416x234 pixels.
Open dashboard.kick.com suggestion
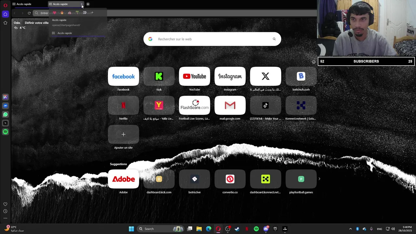[159, 179]
